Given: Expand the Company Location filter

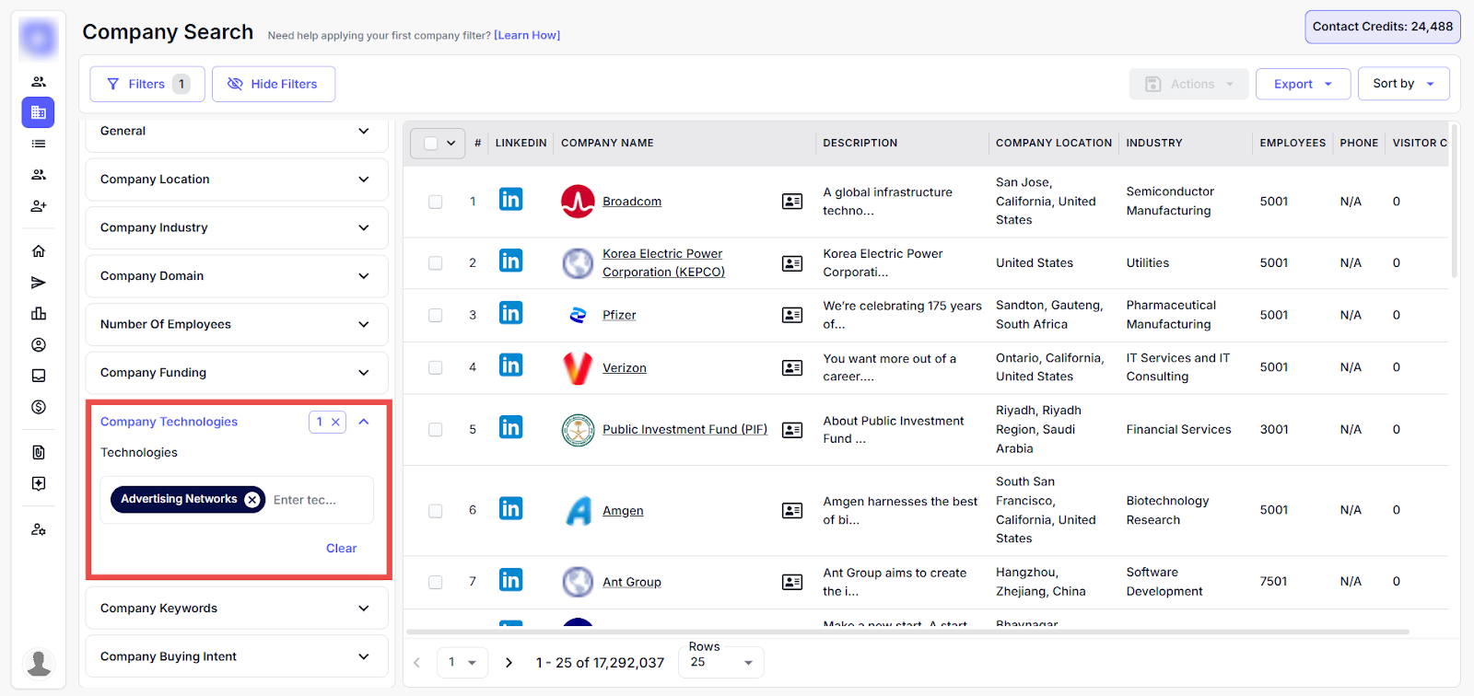Looking at the screenshot, I should (237, 180).
